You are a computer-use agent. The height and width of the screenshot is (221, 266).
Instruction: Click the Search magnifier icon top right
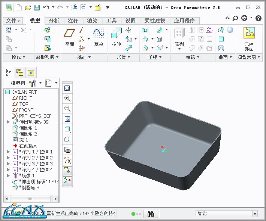pyautogui.click(x=235, y=18)
